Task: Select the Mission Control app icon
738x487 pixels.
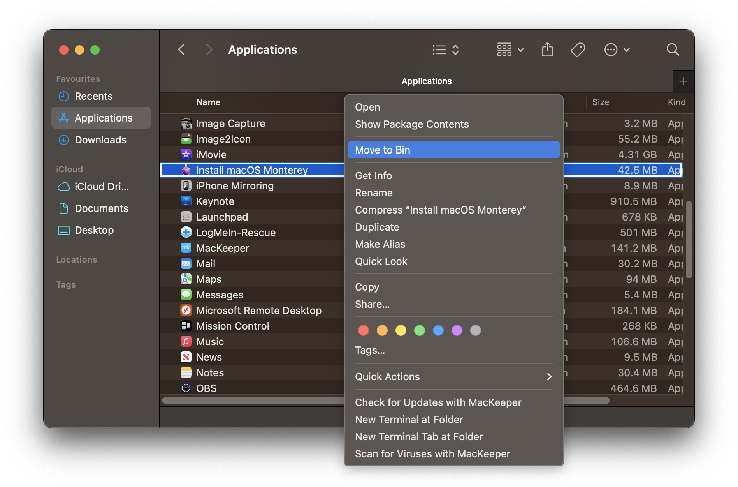Action: coord(186,326)
